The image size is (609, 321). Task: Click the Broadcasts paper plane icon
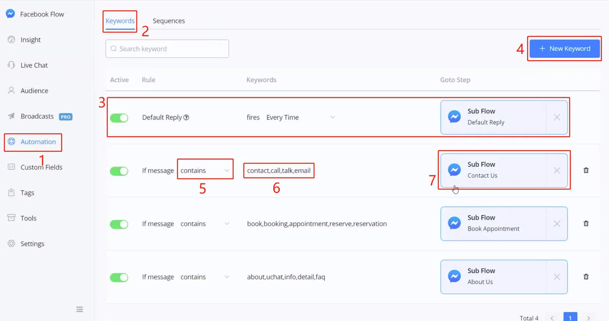pyautogui.click(x=11, y=116)
